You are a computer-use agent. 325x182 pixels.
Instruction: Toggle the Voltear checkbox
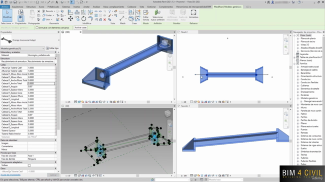29,165
